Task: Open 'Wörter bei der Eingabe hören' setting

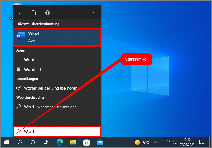Action: click(x=51, y=88)
